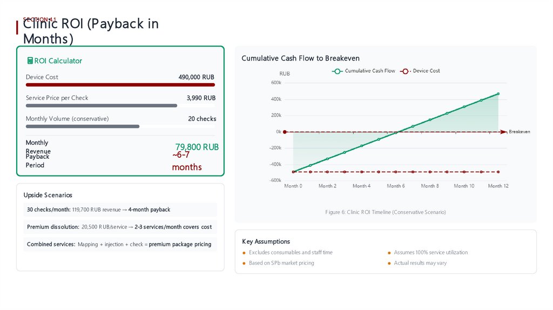
Task: Click the 79,800 RUB monthly revenue value
Action: pyautogui.click(x=197, y=147)
